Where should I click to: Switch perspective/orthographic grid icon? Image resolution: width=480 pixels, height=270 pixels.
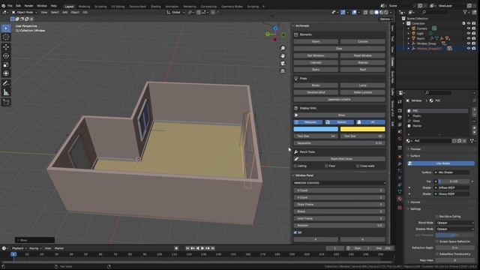283,70
